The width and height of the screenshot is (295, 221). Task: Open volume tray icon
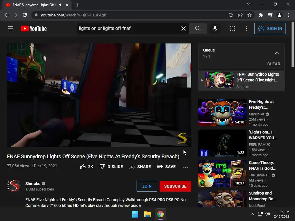coord(267,214)
